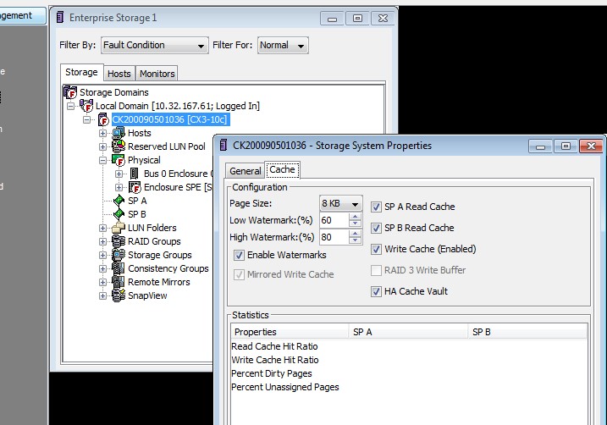Select the Read Cache Hit Ratio row
607x425 pixels.
coord(409,346)
